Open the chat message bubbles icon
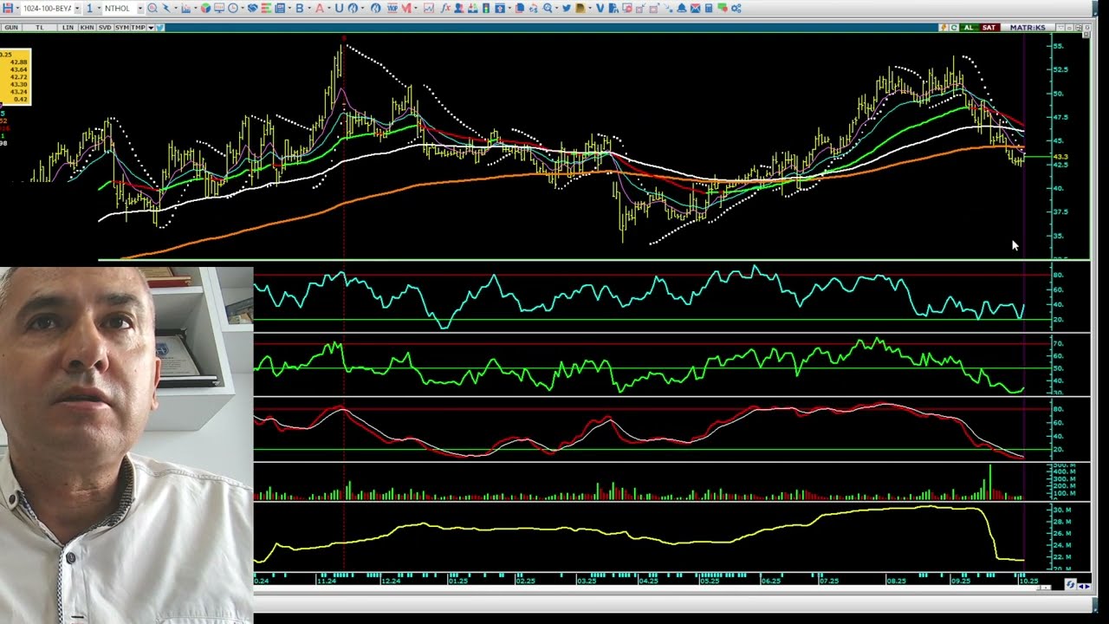Image resolution: width=1109 pixels, height=624 pixels. tap(722, 8)
